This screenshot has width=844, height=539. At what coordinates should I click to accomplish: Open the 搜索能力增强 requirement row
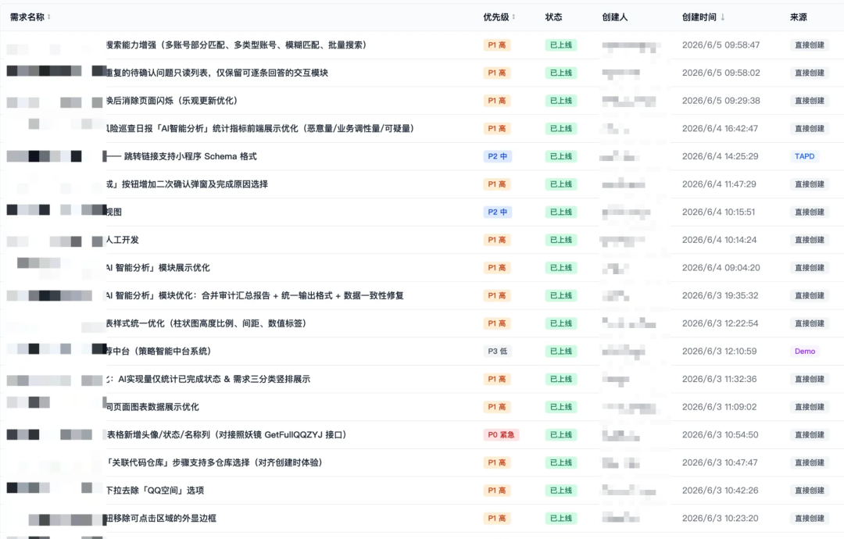[x=236, y=45]
